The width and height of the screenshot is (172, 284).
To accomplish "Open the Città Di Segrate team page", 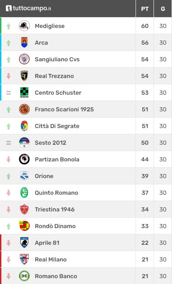I will click(57, 126).
